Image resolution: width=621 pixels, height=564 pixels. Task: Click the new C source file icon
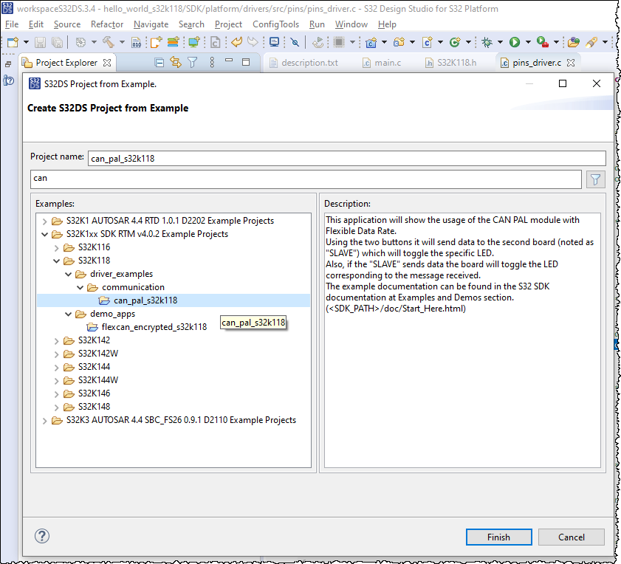point(428,42)
